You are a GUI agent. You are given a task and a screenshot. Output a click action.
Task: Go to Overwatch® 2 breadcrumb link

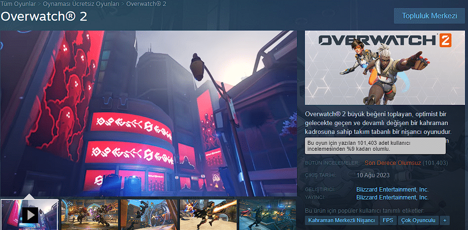pyautogui.click(x=146, y=4)
